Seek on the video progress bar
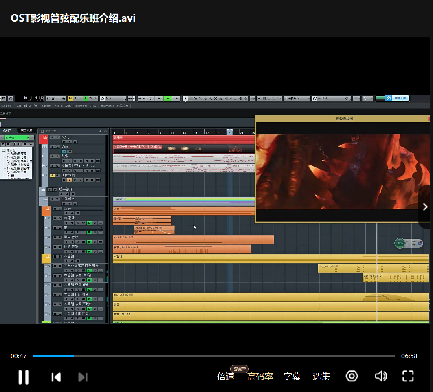The image size is (433, 392). [x=214, y=356]
